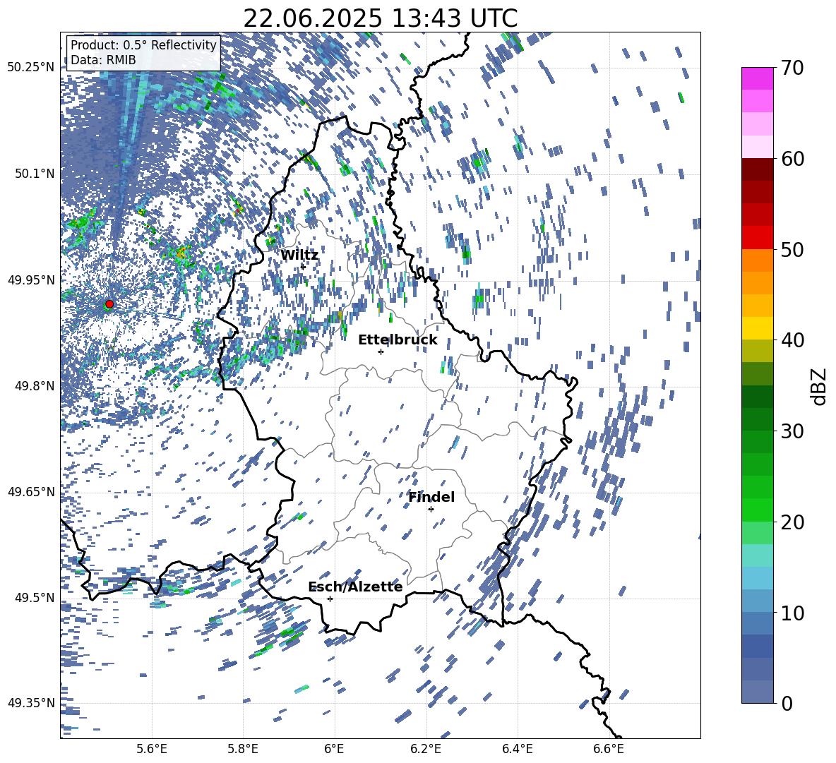Click the colorbar tick value 10
The width and height of the screenshot is (836, 763).
tap(792, 613)
